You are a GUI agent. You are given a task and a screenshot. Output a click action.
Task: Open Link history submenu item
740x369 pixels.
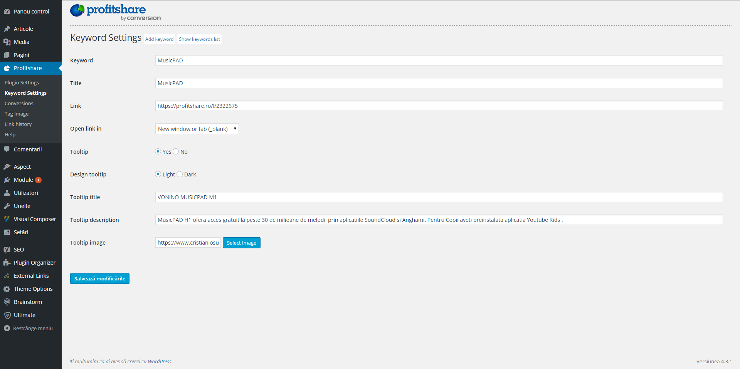point(18,124)
